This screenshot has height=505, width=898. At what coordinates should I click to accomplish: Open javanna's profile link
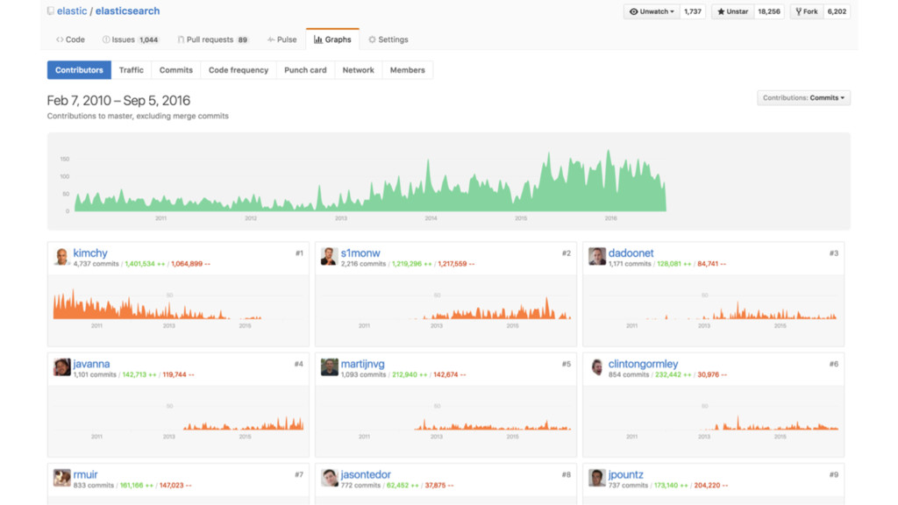click(x=91, y=364)
